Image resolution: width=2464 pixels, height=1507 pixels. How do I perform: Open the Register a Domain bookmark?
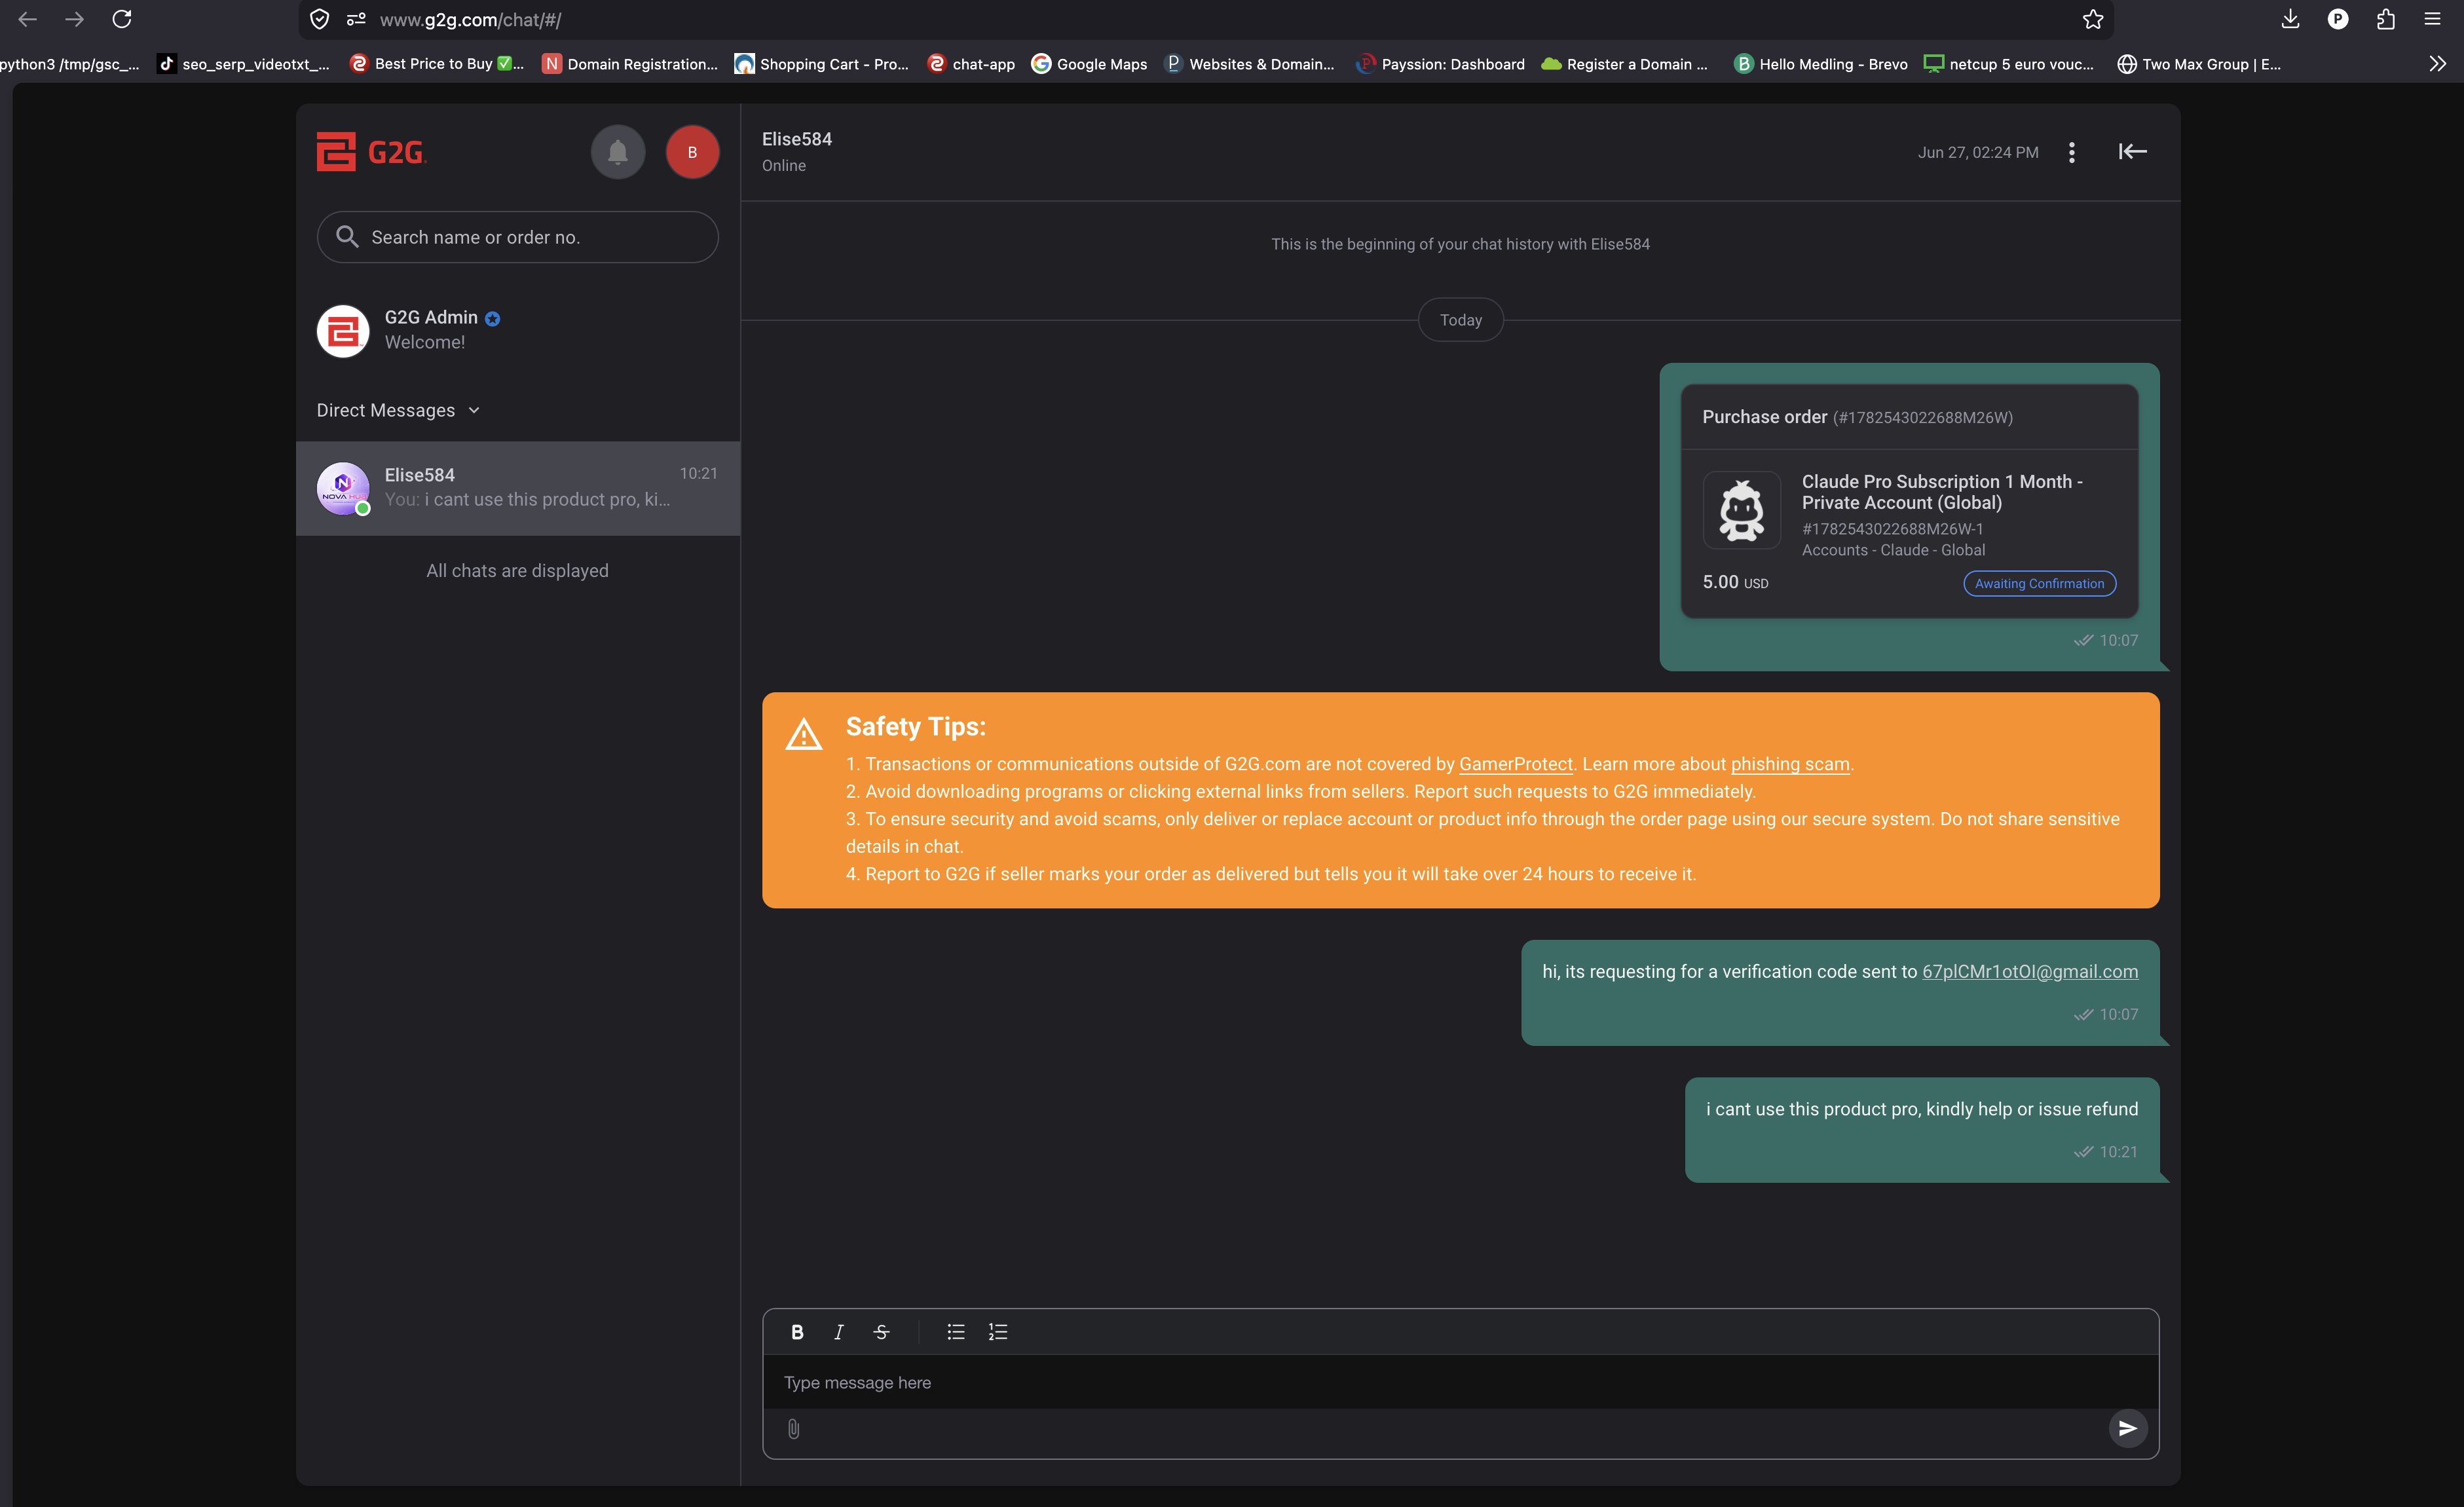pyautogui.click(x=1624, y=64)
